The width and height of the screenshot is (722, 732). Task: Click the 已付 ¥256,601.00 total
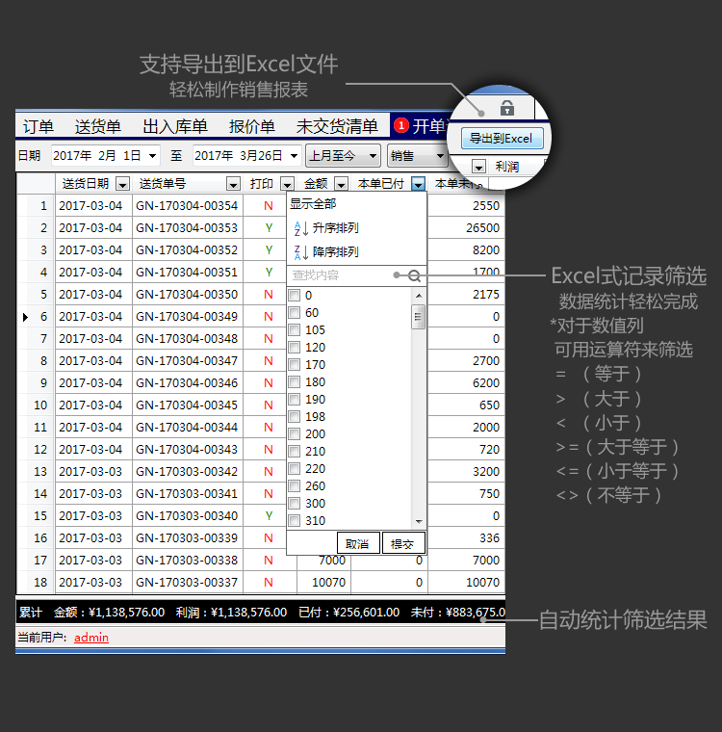pyautogui.click(x=349, y=613)
